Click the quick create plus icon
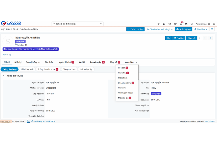The width and height of the screenshot is (217, 144). pyautogui.click(x=170, y=24)
